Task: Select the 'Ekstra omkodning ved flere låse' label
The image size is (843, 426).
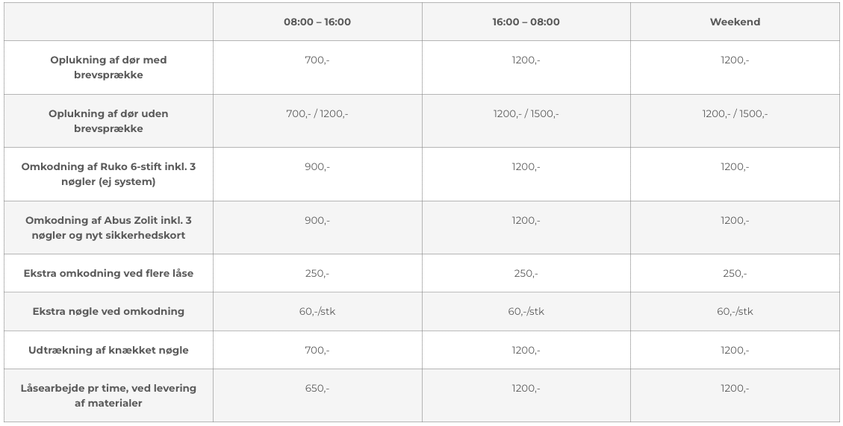Action: tap(108, 274)
